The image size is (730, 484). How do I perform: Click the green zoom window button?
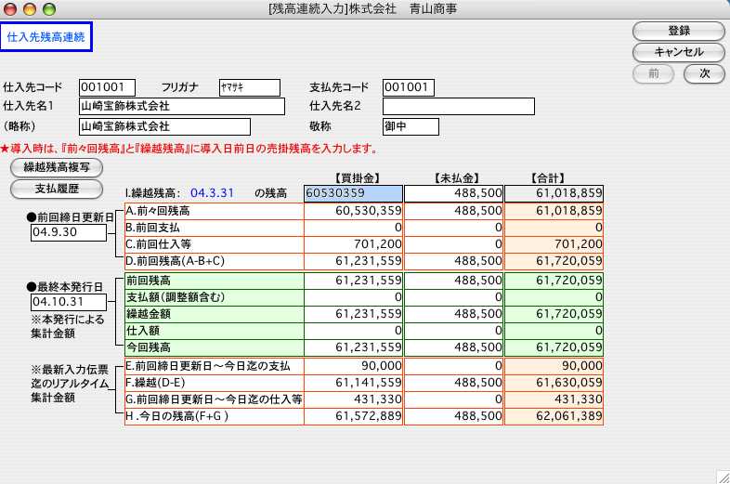click(x=49, y=9)
